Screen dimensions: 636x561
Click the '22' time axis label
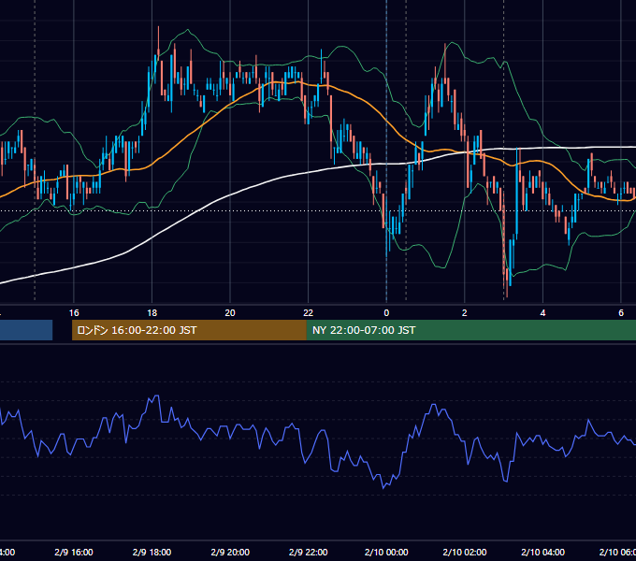coord(309,313)
